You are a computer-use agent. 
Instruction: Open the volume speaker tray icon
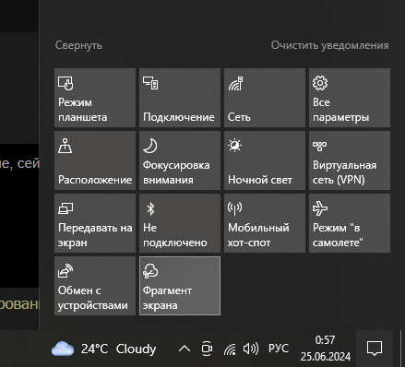coord(251,349)
